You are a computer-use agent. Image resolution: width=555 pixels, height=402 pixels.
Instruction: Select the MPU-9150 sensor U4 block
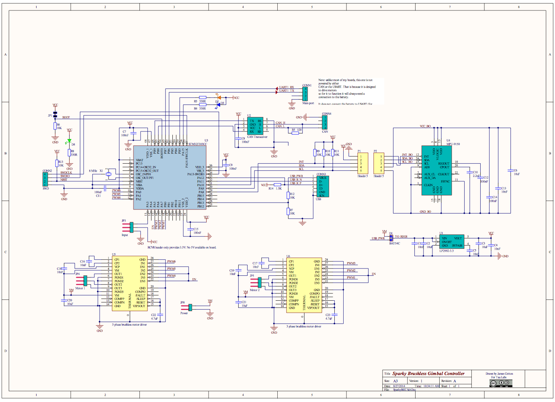[436, 170]
